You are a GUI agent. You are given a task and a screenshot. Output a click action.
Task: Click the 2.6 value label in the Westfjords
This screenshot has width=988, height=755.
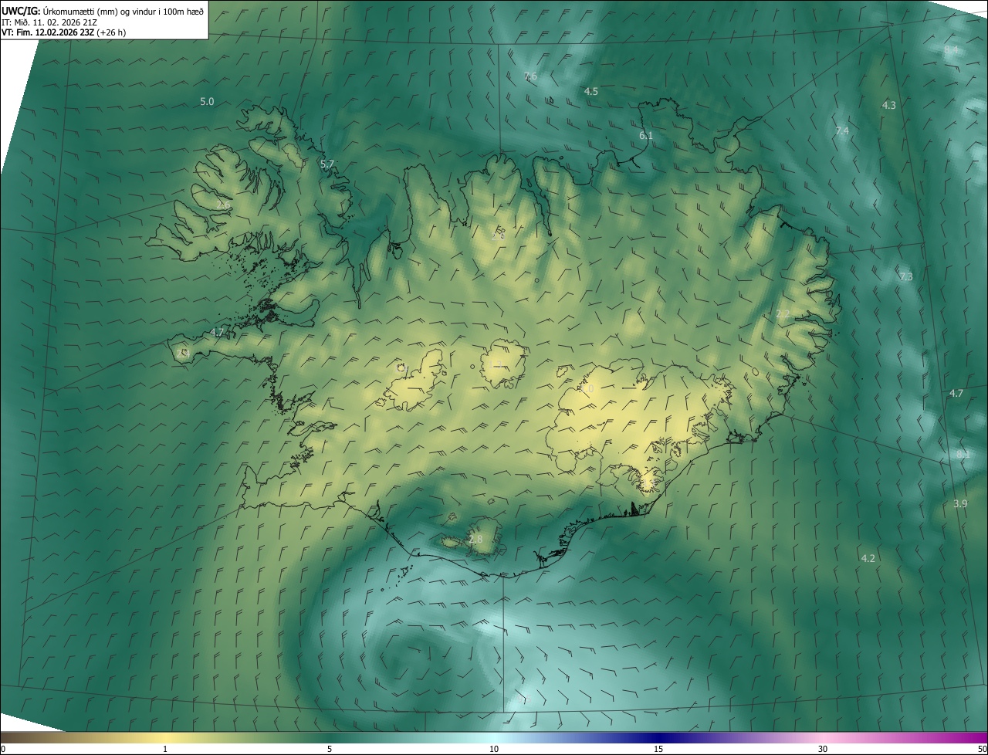coord(223,205)
